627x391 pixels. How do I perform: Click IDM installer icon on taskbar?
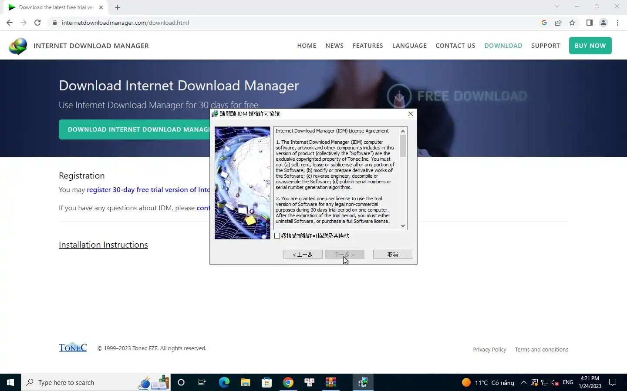[x=363, y=382]
